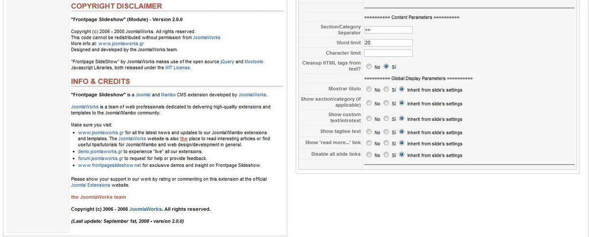
Task: Choose Inherit option for Show 'read more...' link
Action: coord(402,143)
